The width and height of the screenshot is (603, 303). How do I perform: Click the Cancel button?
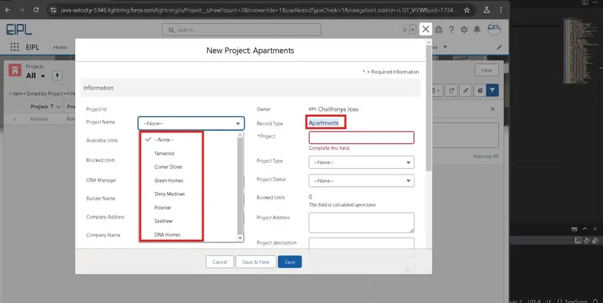pos(220,262)
